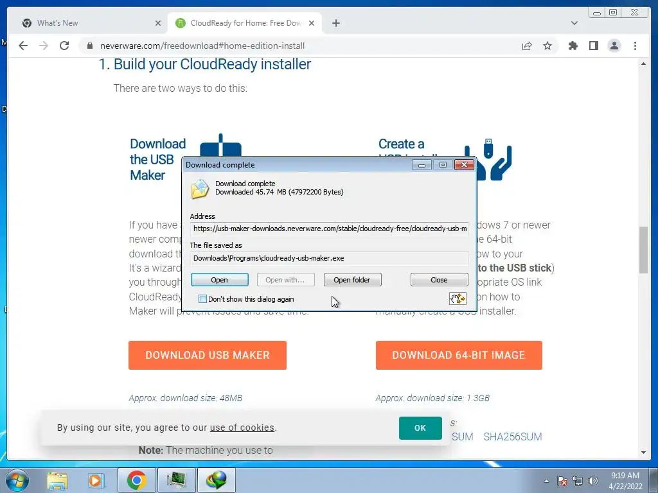Check Don't show this dialog again

click(x=202, y=299)
